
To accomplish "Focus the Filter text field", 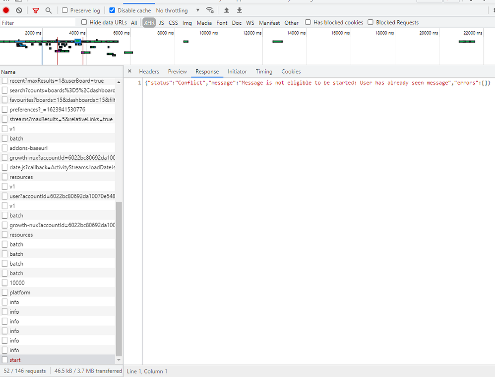I will coord(38,23).
